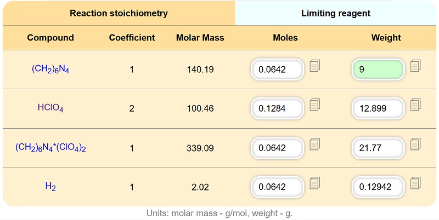Click the H2 compound link
439x220 pixels.
[x=50, y=187]
